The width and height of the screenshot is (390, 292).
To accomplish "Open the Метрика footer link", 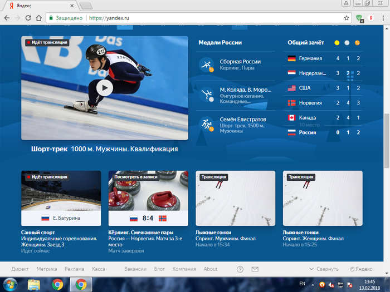I will [x=46, y=269].
